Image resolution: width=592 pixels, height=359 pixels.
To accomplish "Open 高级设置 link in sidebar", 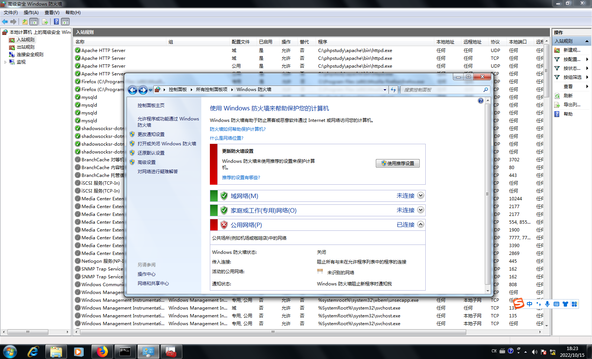I will [x=147, y=162].
